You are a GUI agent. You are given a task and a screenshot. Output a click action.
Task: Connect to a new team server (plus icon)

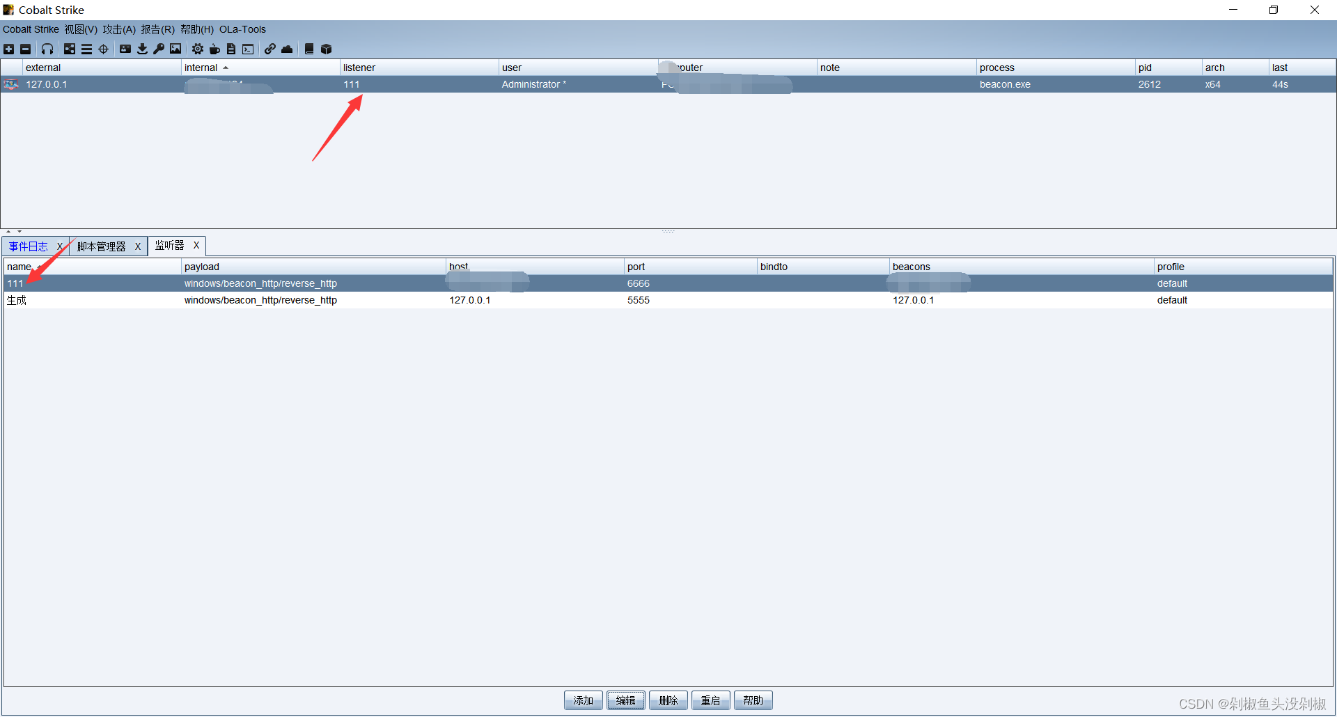coord(8,49)
